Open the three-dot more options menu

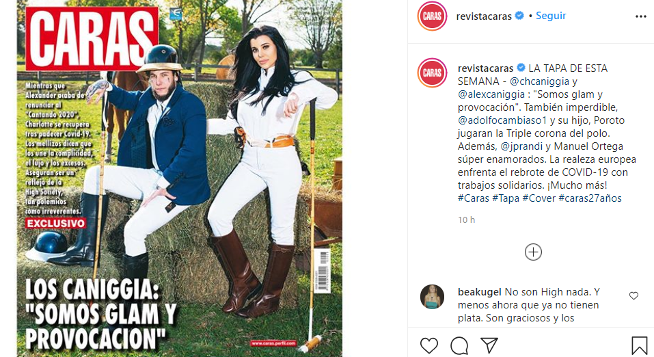640,16
